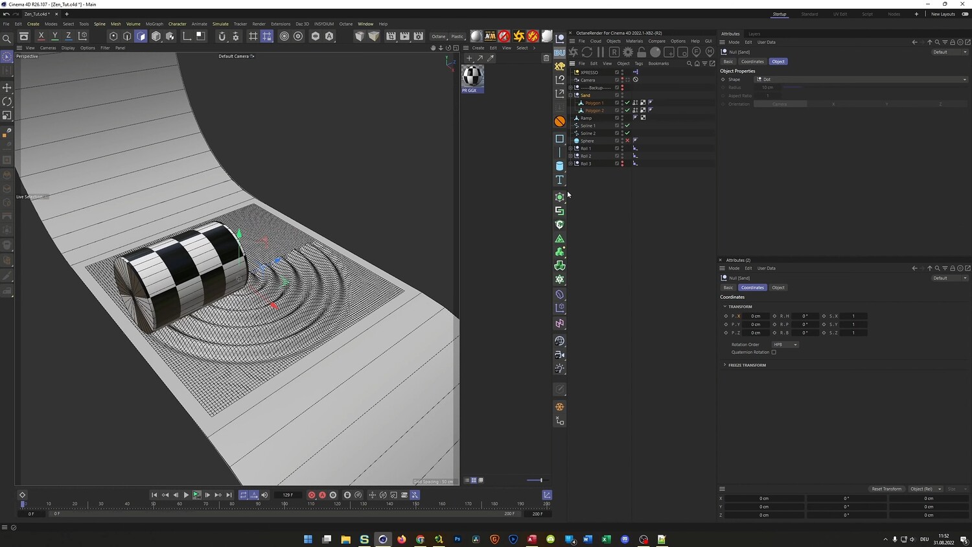
Task: Click the Record Active Objects button
Action: tap(312, 495)
